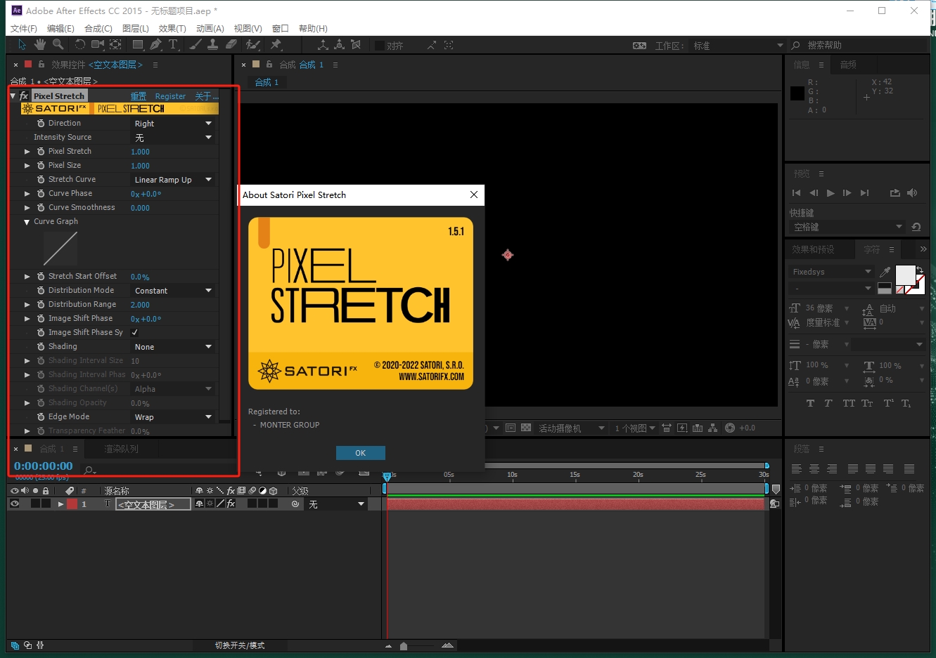Click the Register link for Pixel Stretch

170,96
